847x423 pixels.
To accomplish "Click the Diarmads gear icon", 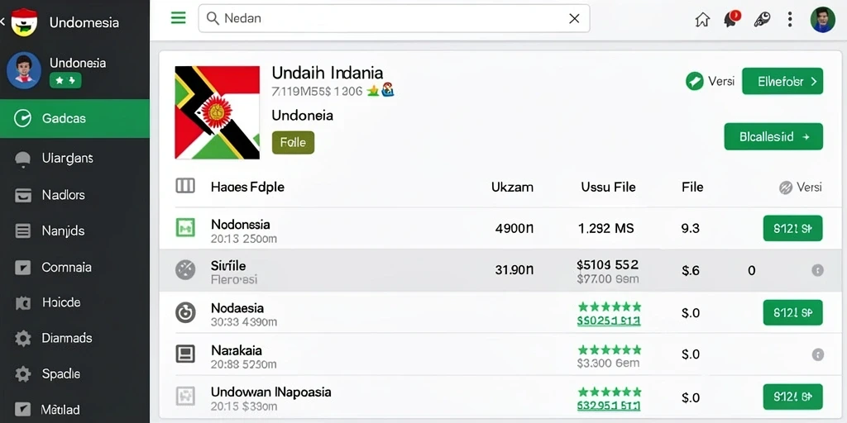I will click(22, 338).
